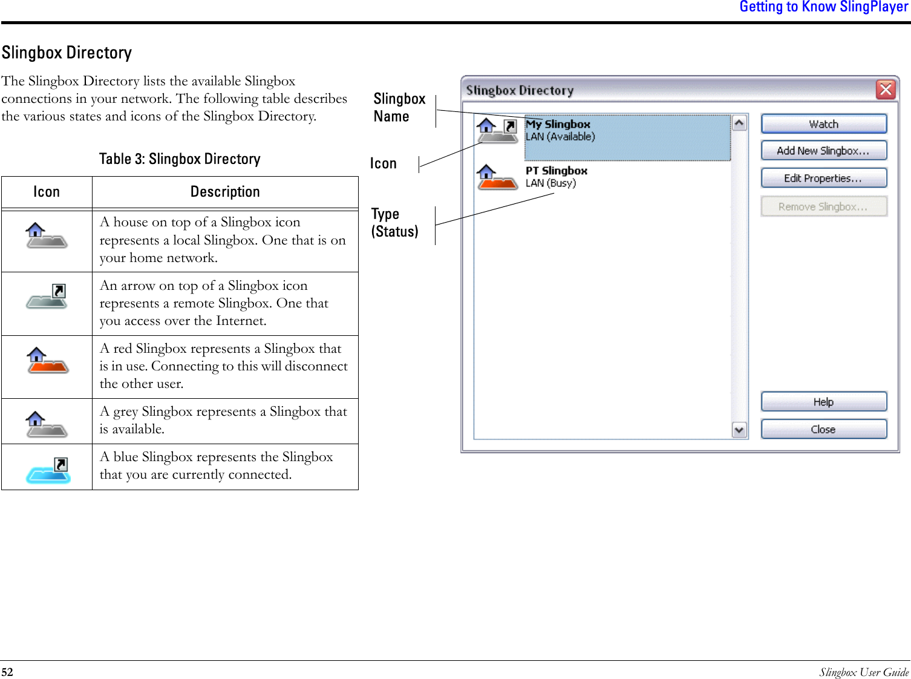Click the blue connected Slingbox icon in table
The width and height of the screenshot is (911, 679).
[x=48, y=470]
